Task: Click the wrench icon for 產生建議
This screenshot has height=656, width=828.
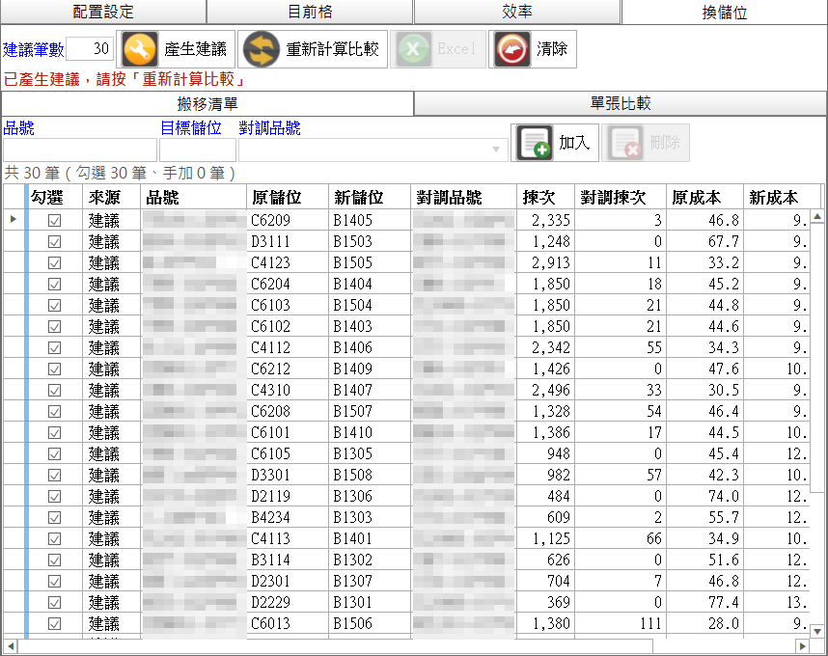Action: [x=140, y=49]
